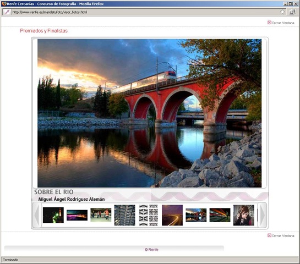The width and height of the screenshot is (300, 264).
Task: Open the purple dusk curved-tracks thumbnail
Action: click(172, 215)
